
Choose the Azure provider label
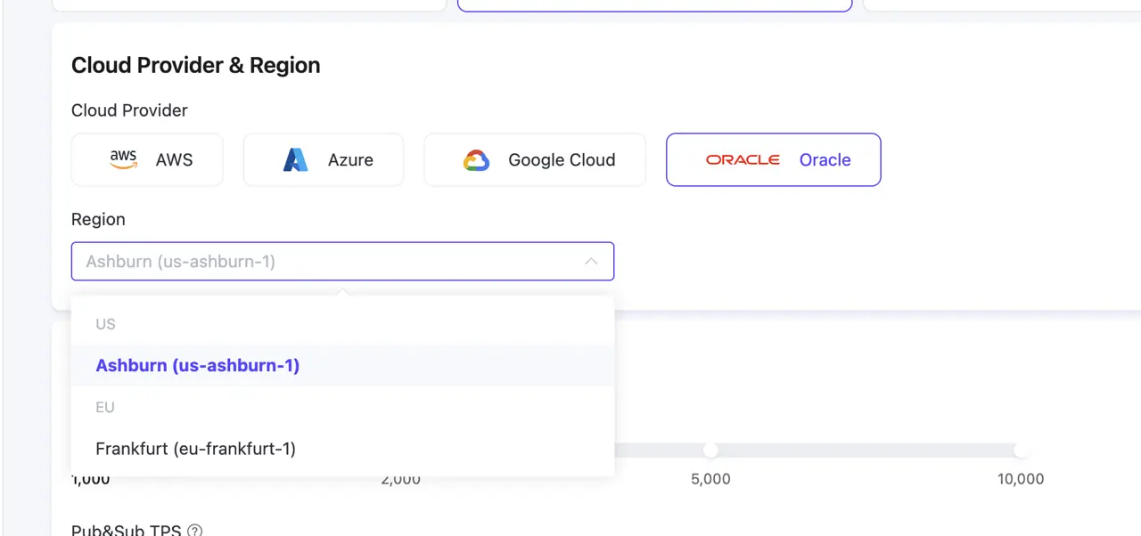[350, 160]
